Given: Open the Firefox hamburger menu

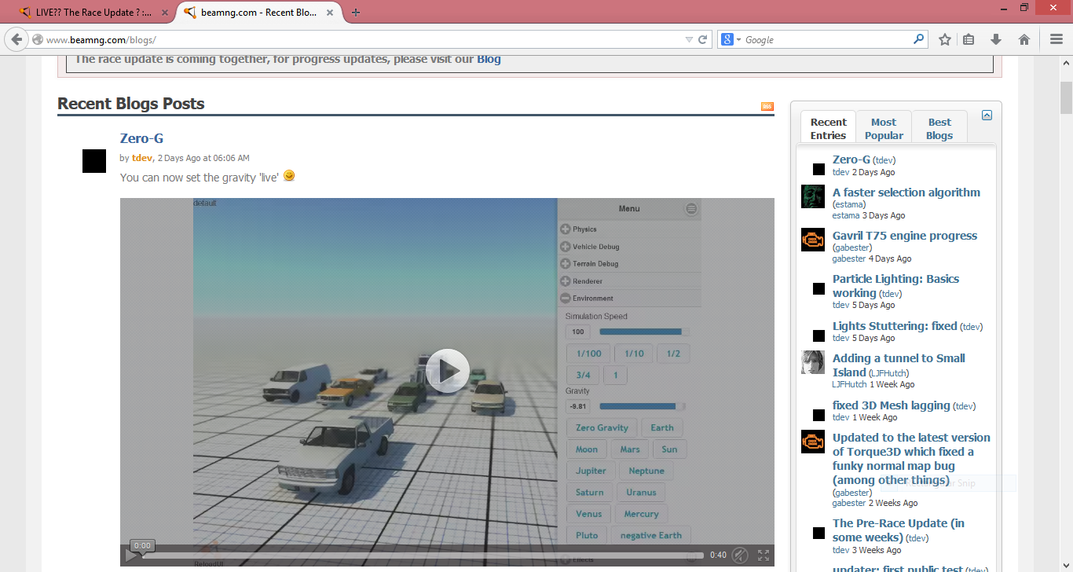Looking at the screenshot, I should coord(1057,39).
